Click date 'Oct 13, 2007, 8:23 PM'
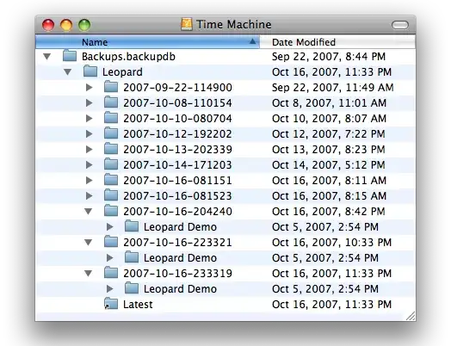Screen dimensions: 451x346 click(x=328, y=150)
